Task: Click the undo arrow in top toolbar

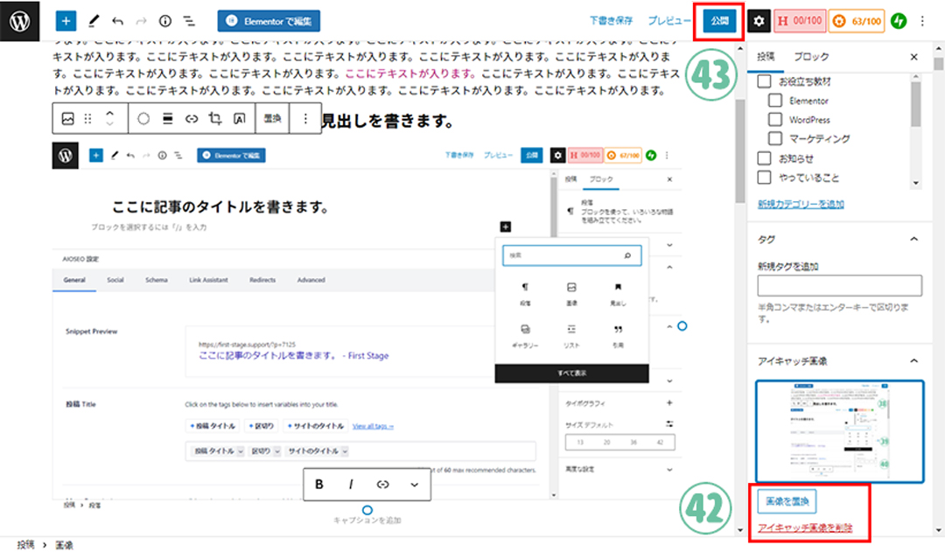Action: click(118, 20)
